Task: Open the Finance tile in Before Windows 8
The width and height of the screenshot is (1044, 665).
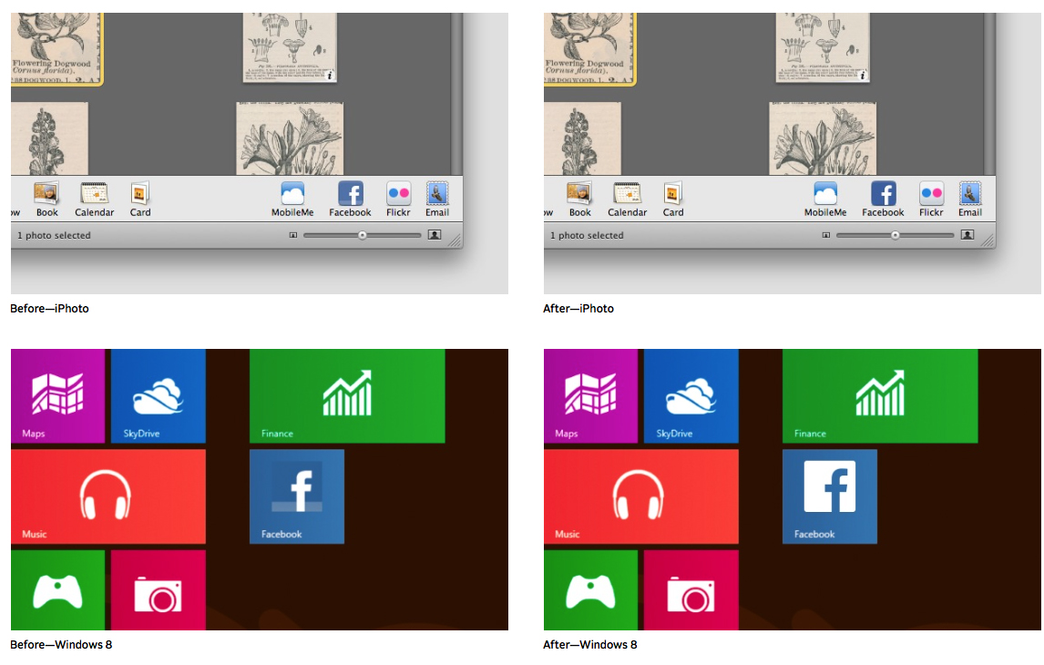Action: 346,395
